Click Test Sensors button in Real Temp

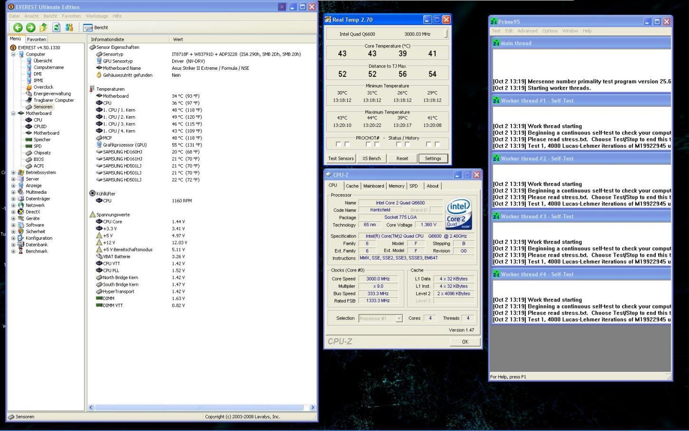click(341, 159)
